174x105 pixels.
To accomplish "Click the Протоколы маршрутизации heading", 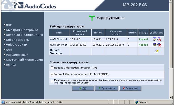I will click(x=69, y=62).
